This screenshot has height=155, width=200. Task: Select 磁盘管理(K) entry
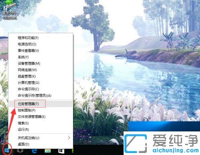(x=41, y=76)
